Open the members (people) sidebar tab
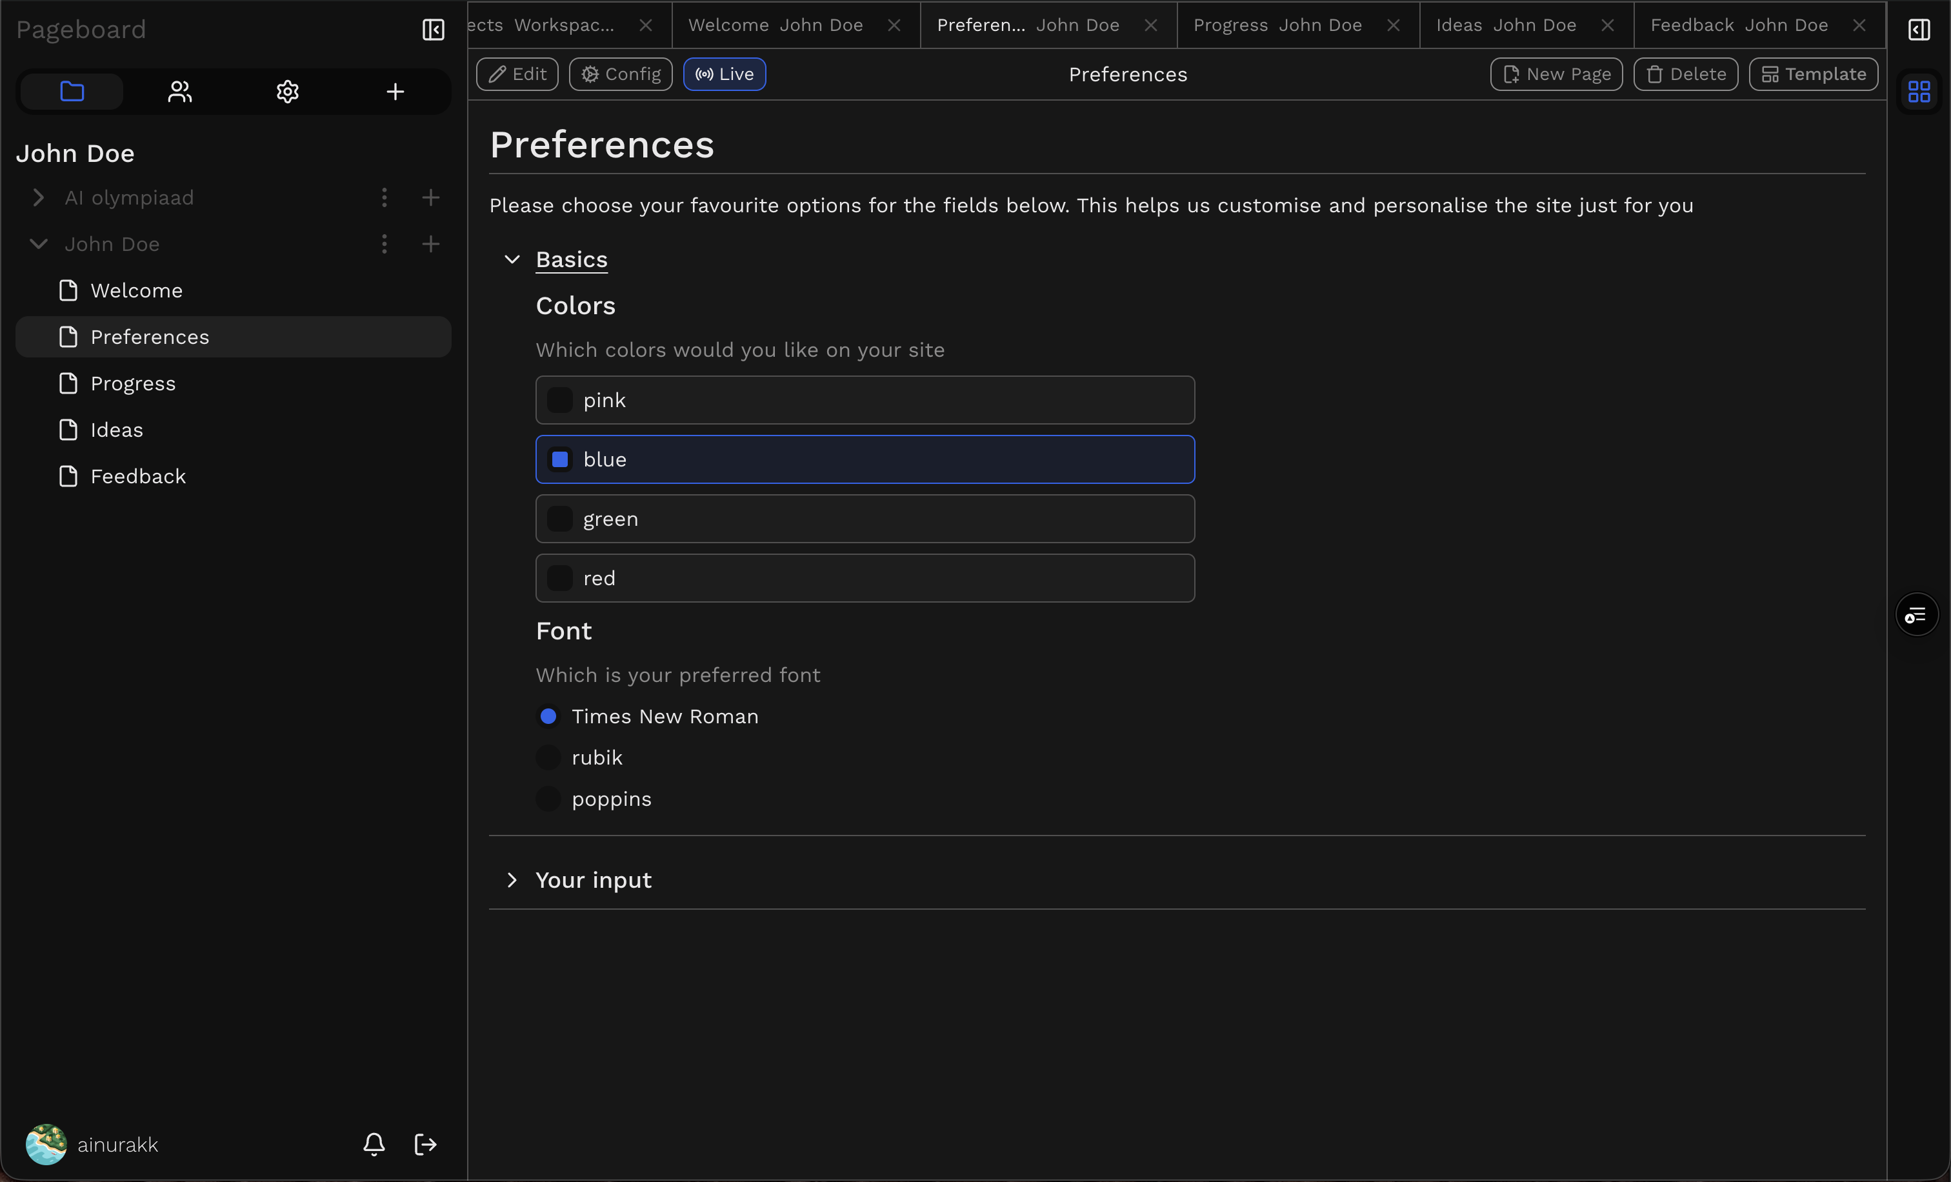This screenshot has width=1951, height=1182. 180,92
